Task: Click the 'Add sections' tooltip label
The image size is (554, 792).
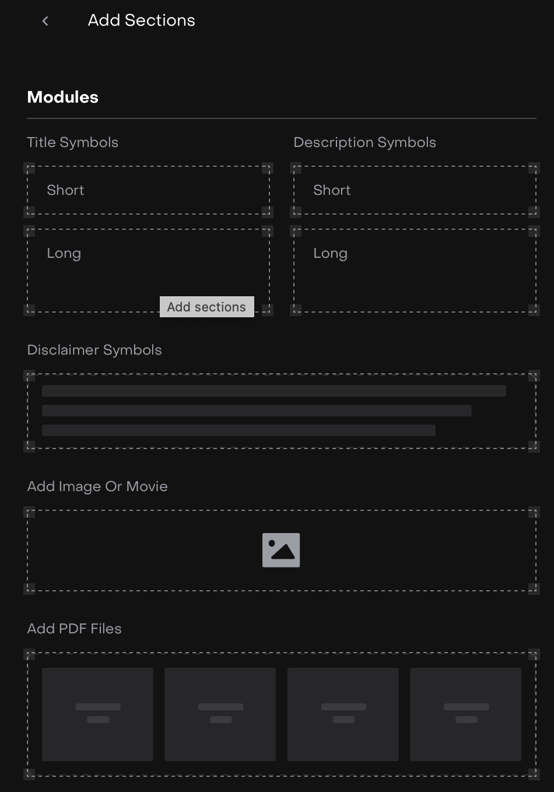Action: coord(206,307)
